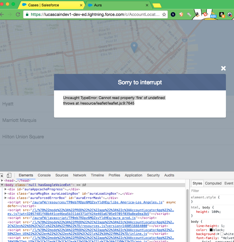Open the Network tab in DevTools
The height and width of the screenshot is (242, 234).
tap(79, 175)
